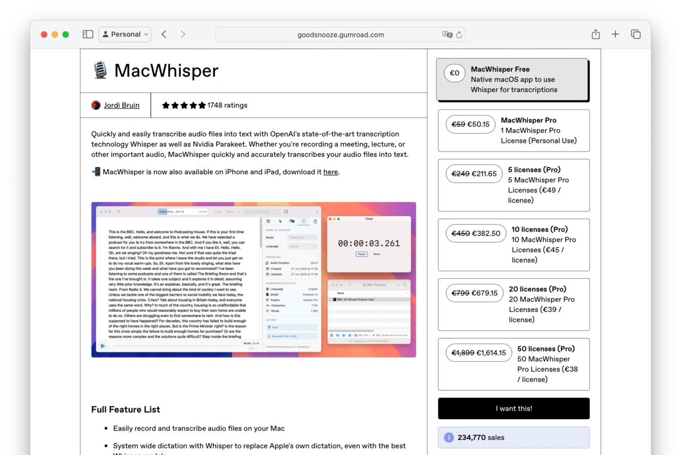Screen dimensions: 681x455
Task: Open the Share icon in toolbar
Action: tap(595, 35)
